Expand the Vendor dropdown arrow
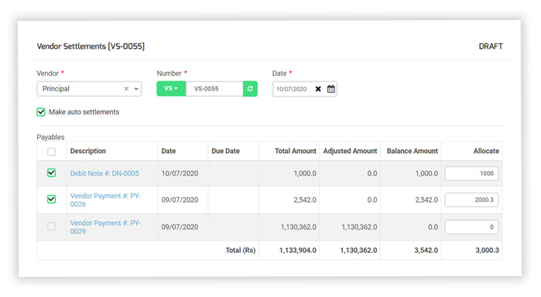This screenshot has height=297, width=541. [136, 89]
